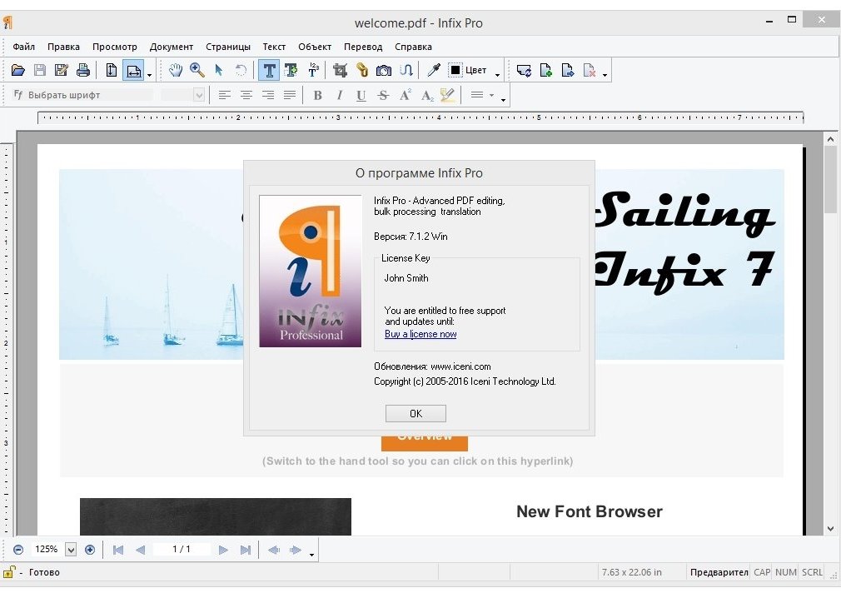
Task: Select the Zoom magnifier tool
Action: [197, 70]
